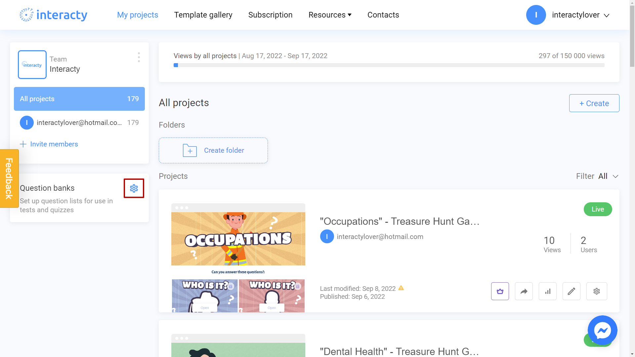Click the Interacty logo in top left
Image resolution: width=635 pixels, height=357 pixels.
point(53,15)
